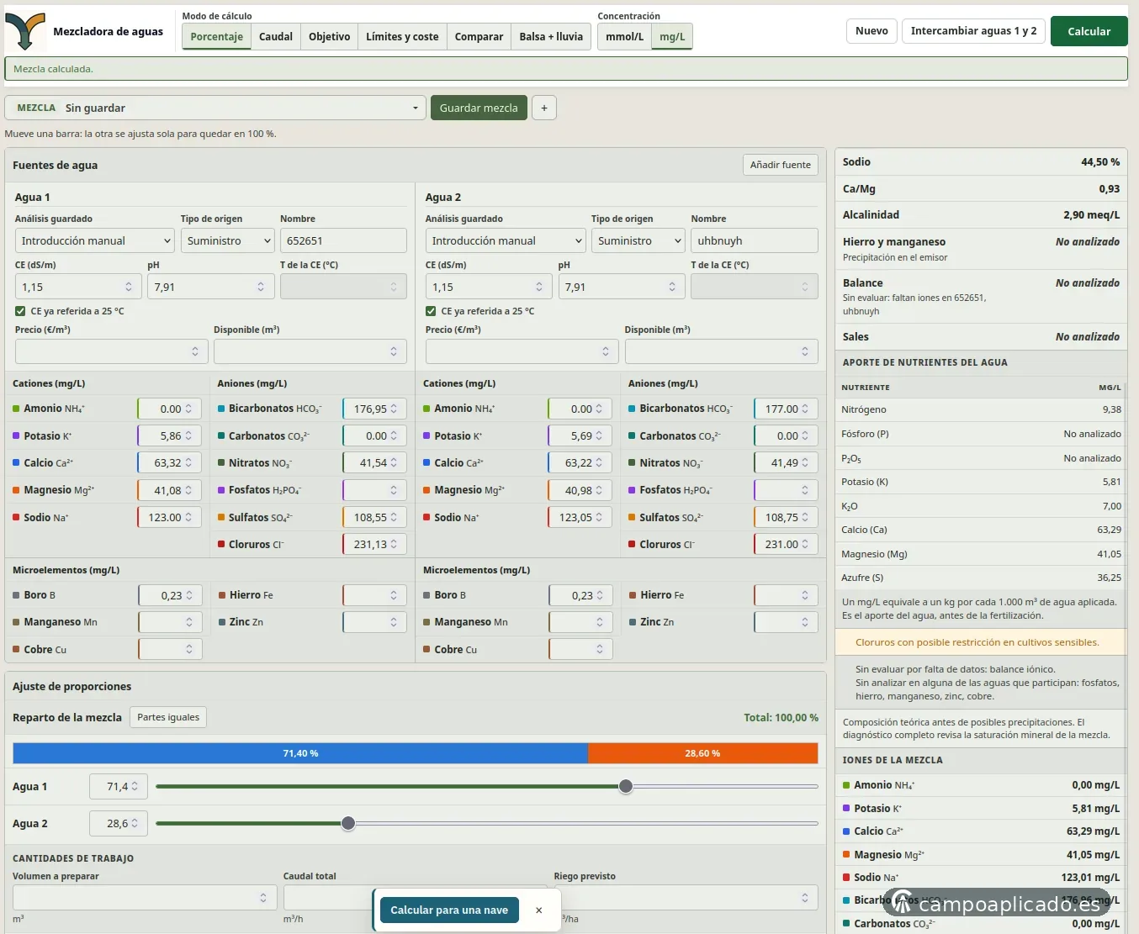Close the Calcular para una nave popup

click(539, 910)
